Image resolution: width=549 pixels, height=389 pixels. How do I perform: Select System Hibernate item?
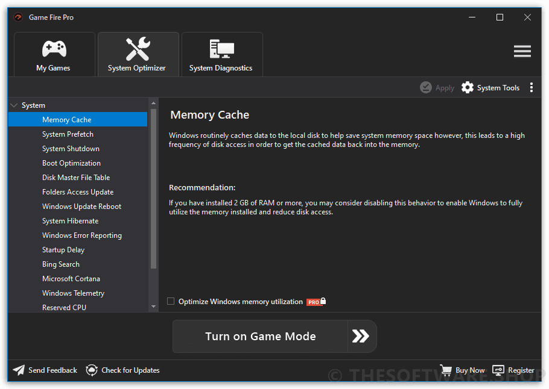click(x=78, y=221)
